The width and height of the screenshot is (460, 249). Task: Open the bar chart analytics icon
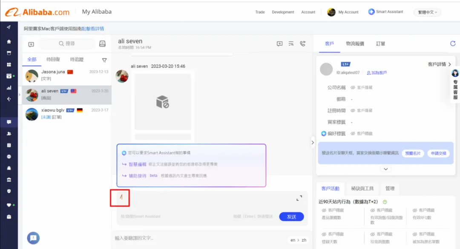(x=9, y=88)
